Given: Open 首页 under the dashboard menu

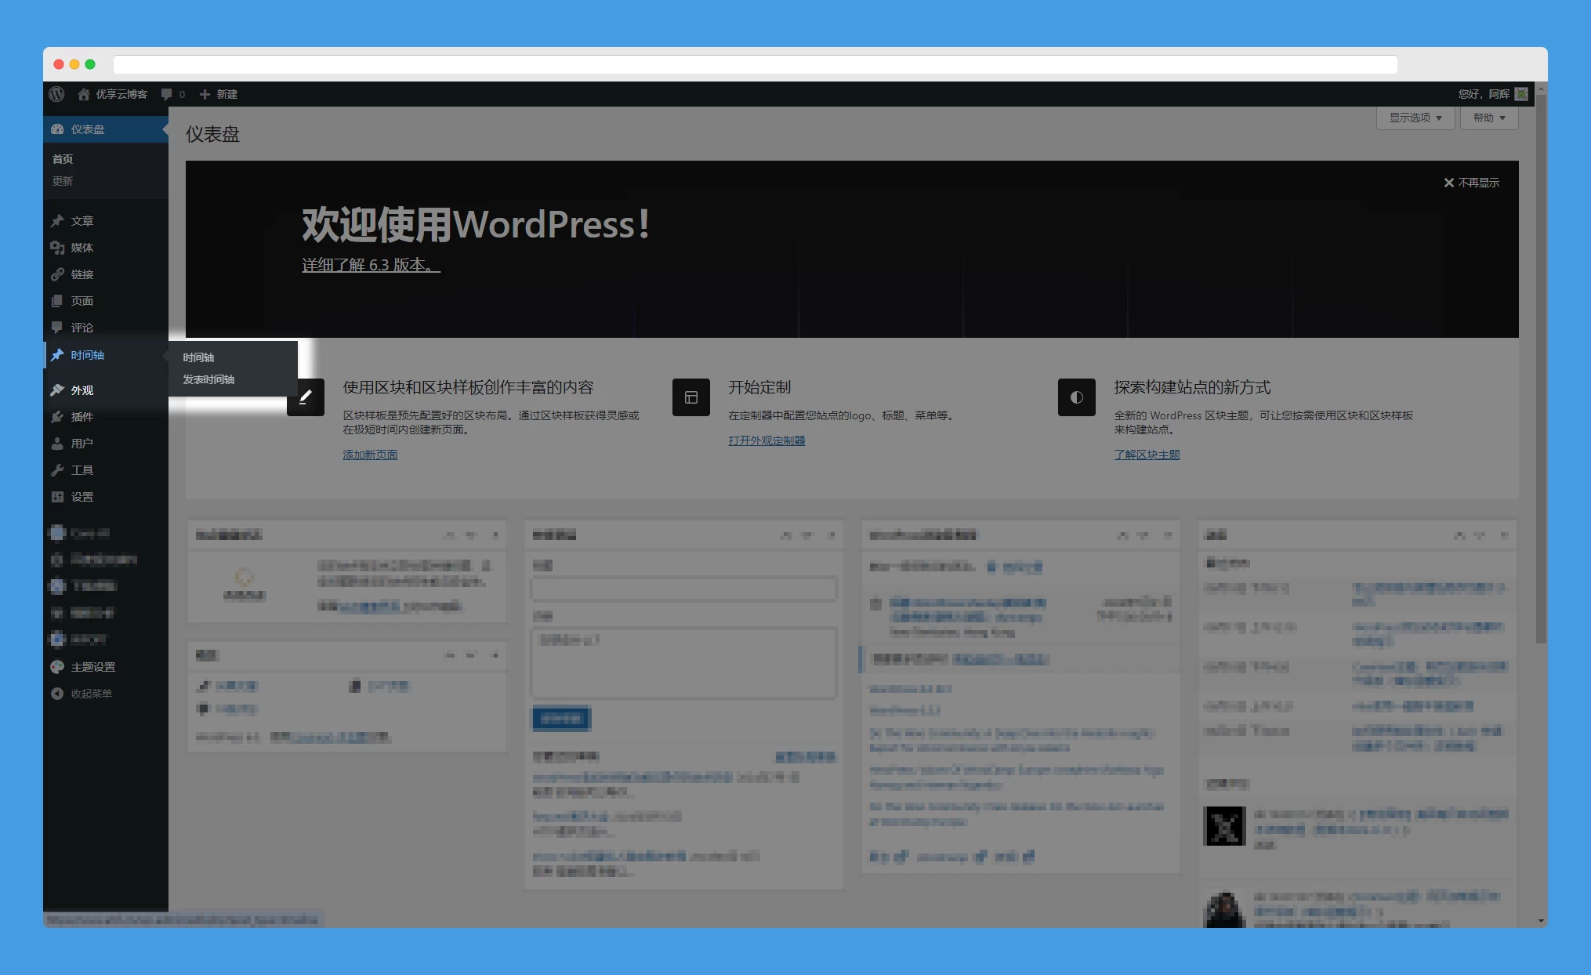Looking at the screenshot, I should pyautogui.click(x=63, y=159).
